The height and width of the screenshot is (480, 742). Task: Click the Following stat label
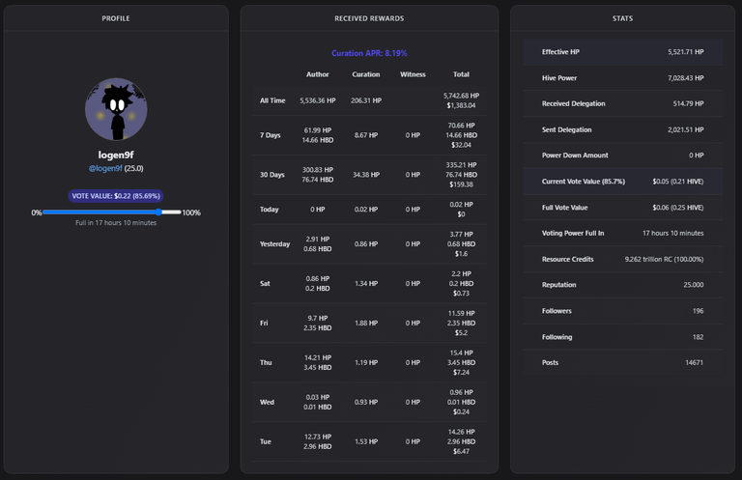tap(556, 337)
